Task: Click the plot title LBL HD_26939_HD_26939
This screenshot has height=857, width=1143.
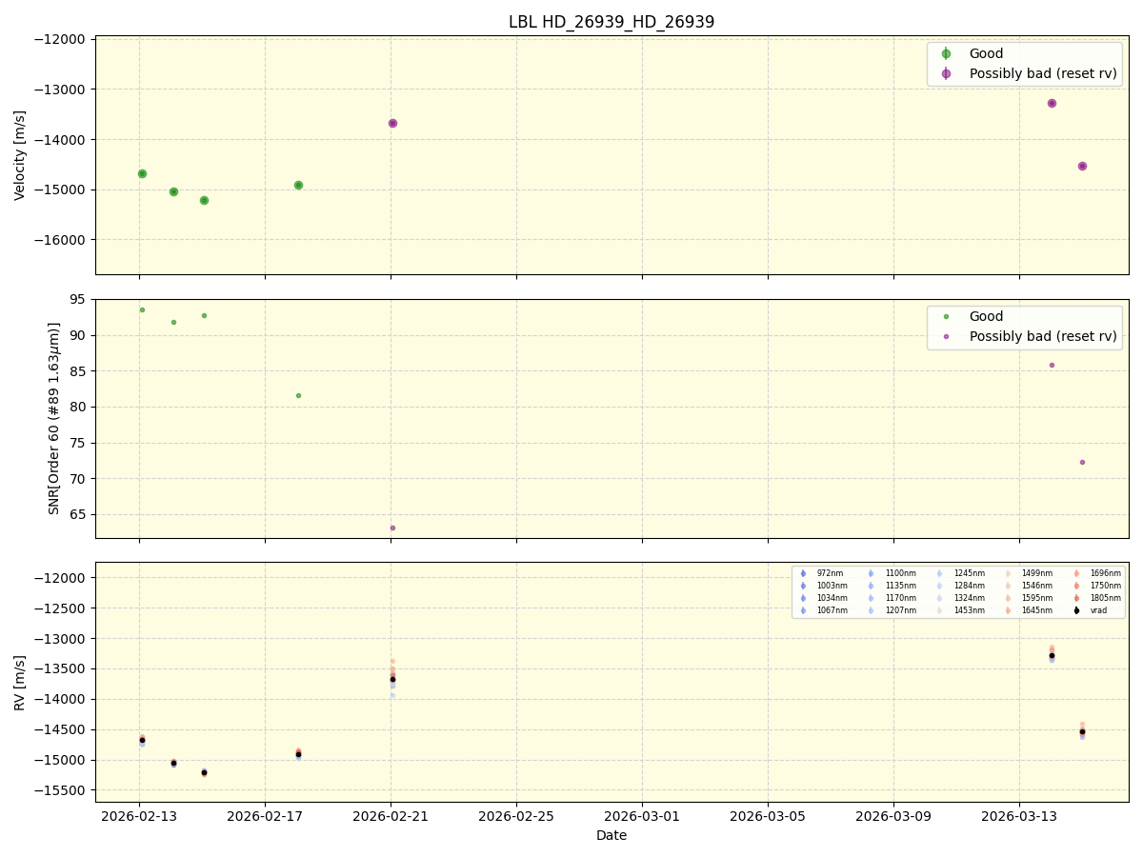Action: coord(610,20)
